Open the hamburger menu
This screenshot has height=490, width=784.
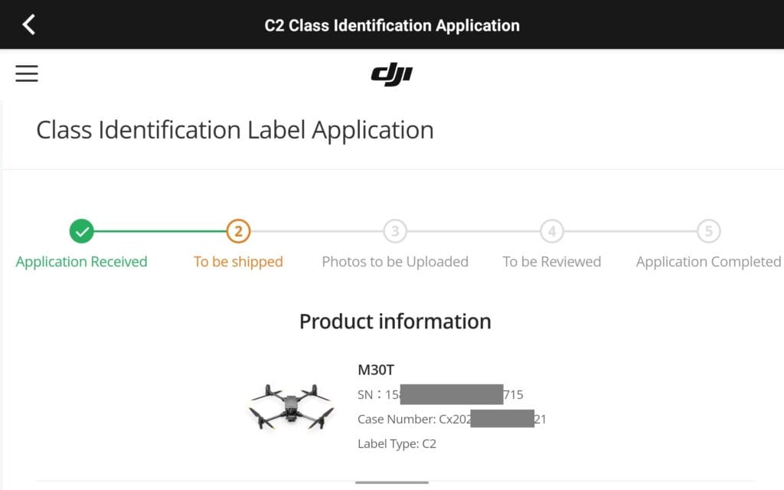27,73
